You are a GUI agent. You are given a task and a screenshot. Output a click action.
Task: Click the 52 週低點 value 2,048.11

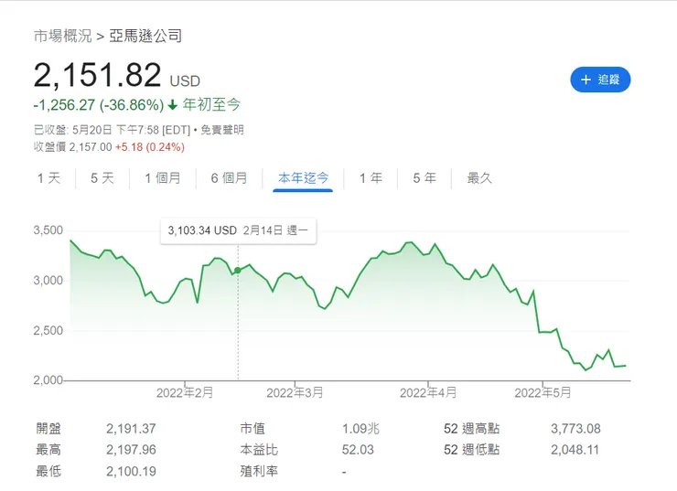tap(575, 450)
